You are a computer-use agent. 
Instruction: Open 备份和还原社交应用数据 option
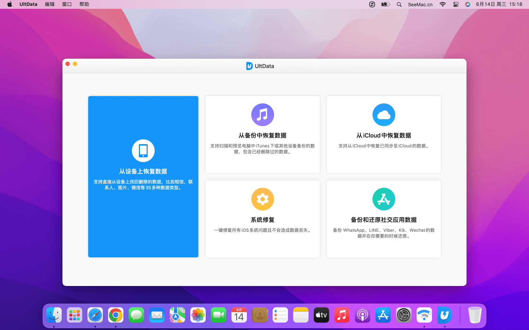pos(384,220)
